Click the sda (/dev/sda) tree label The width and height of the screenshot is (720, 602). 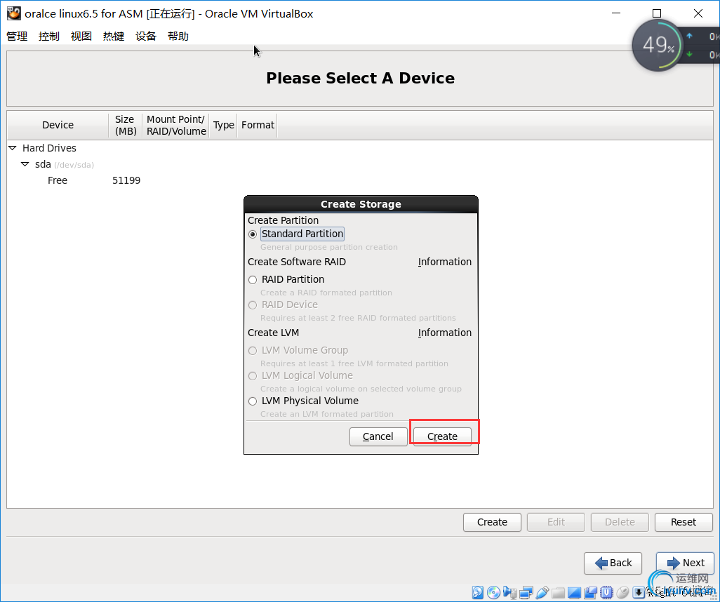pos(65,164)
